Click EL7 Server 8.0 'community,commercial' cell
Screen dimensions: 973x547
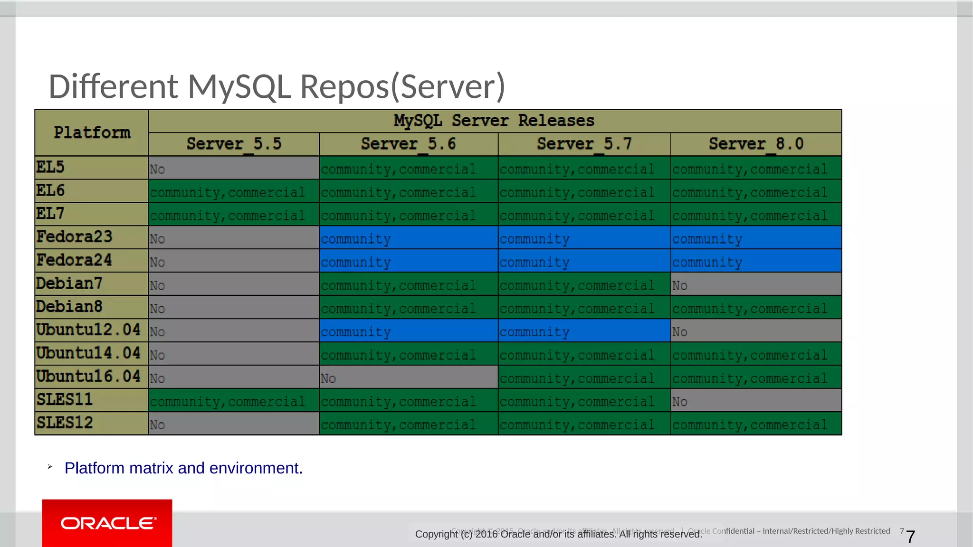point(756,214)
